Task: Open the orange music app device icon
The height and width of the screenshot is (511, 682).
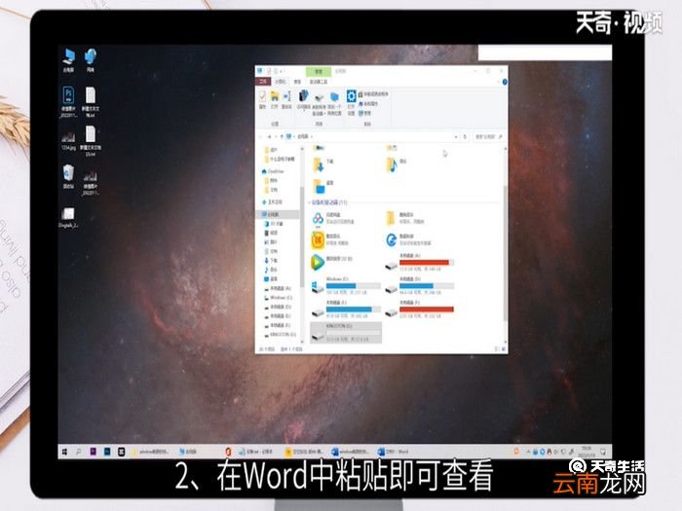Action: click(x=319, y=239)
